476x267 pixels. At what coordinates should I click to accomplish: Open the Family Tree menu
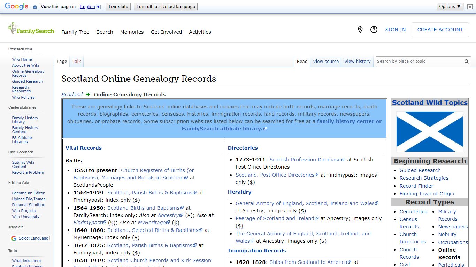pyautogui.click(x=75, y=32)
